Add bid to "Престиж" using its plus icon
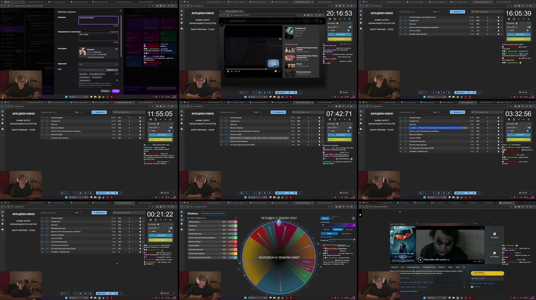The width and height of the screenshot is (536, 300). click(308, 124)
